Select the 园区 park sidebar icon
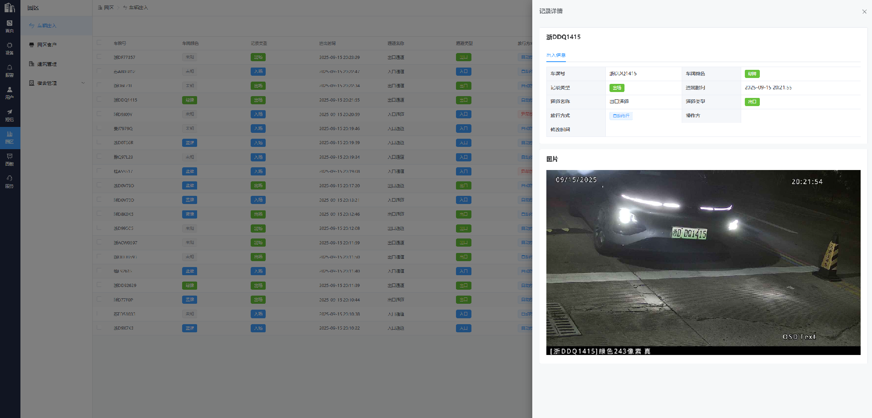This screenshot has width=872, height=418. click(10, 137)
